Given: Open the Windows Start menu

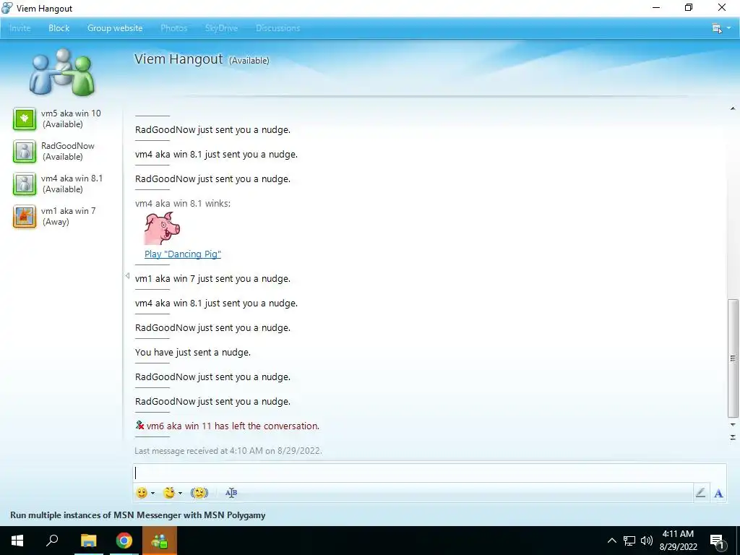Looking at the screenshot, I should coord(17,541).
